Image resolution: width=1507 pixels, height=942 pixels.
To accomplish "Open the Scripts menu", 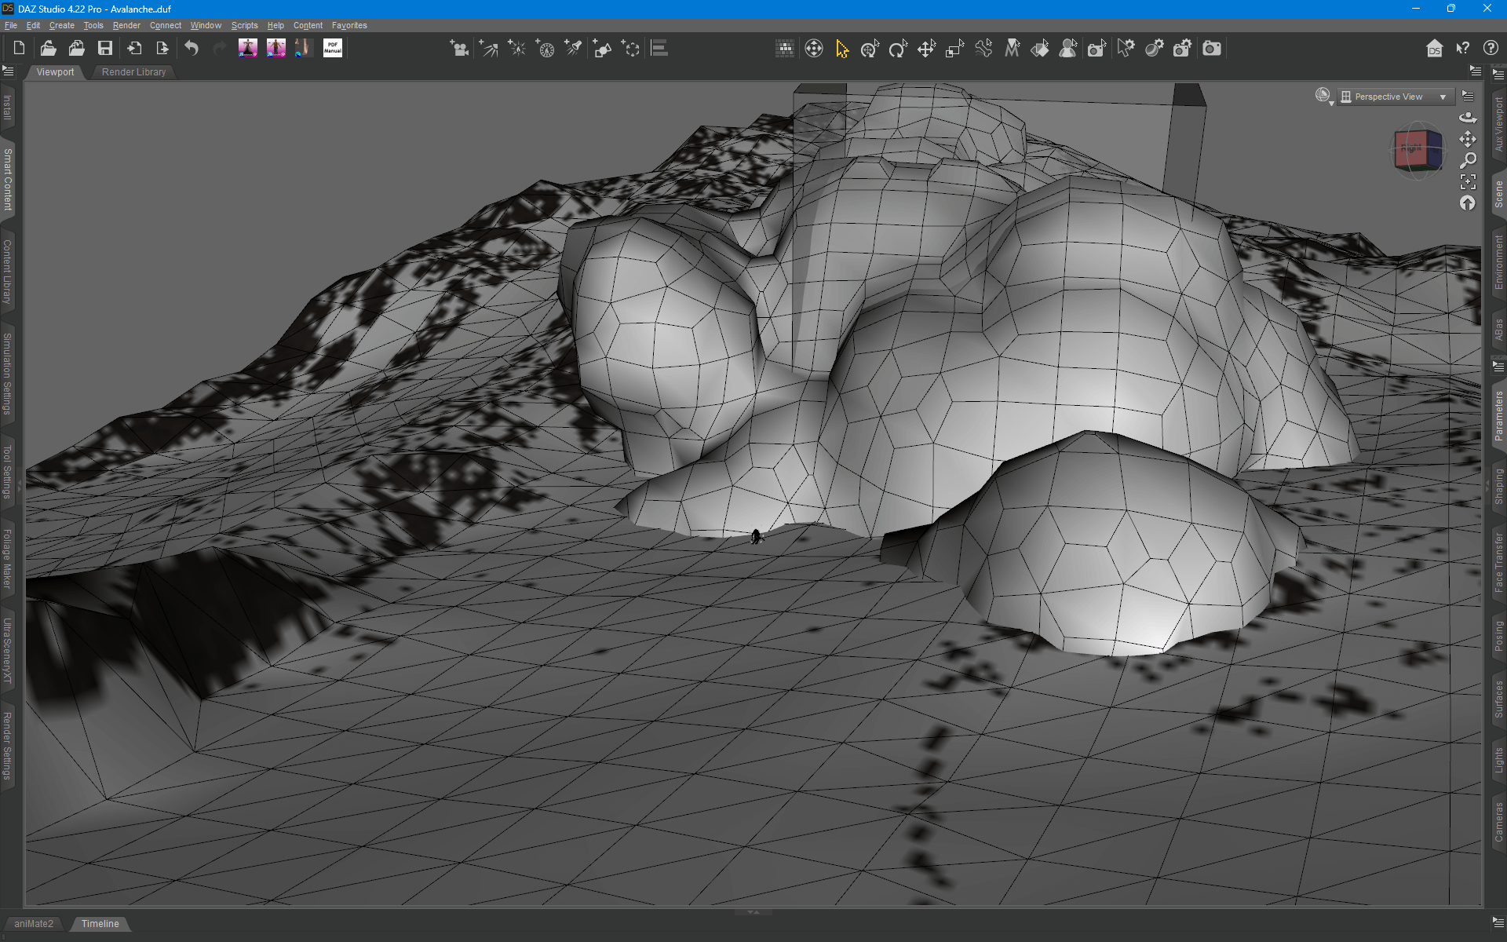I will (244, 25).
